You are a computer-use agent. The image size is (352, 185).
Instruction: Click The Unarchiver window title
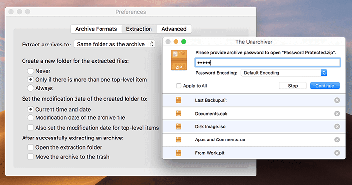253,42
